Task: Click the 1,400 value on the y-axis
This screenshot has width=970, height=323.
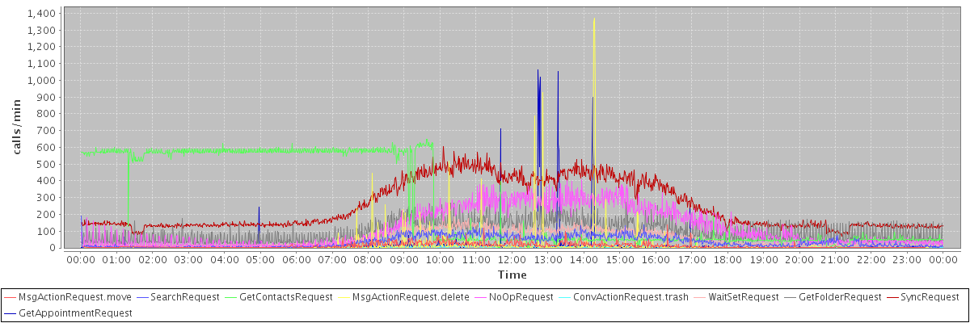Action: coord(40,14)
